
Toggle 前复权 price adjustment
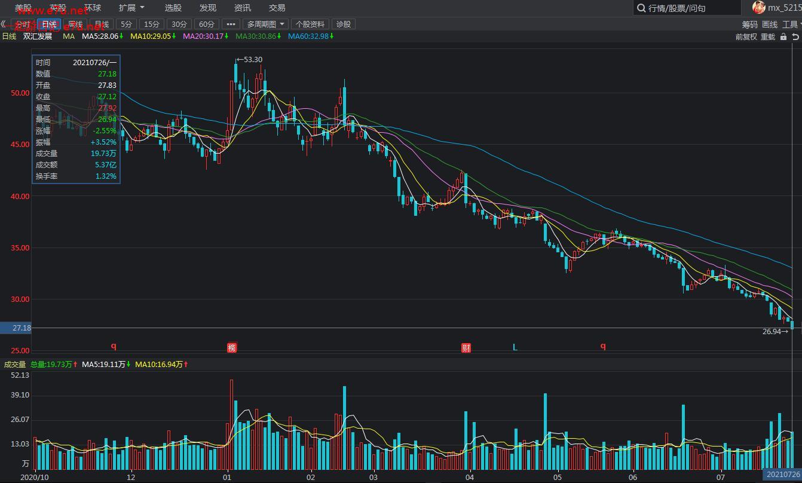click(x=746, y=37)
